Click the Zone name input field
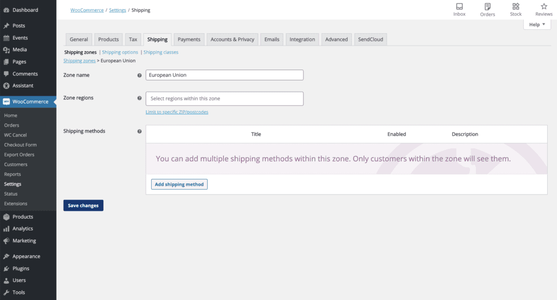 pos(225,75)
